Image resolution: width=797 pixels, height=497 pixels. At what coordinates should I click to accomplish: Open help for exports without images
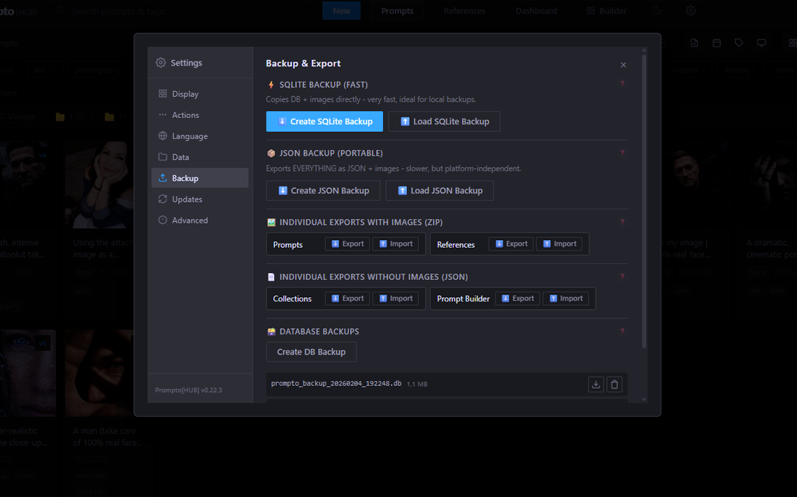click(x=622, y=276)
